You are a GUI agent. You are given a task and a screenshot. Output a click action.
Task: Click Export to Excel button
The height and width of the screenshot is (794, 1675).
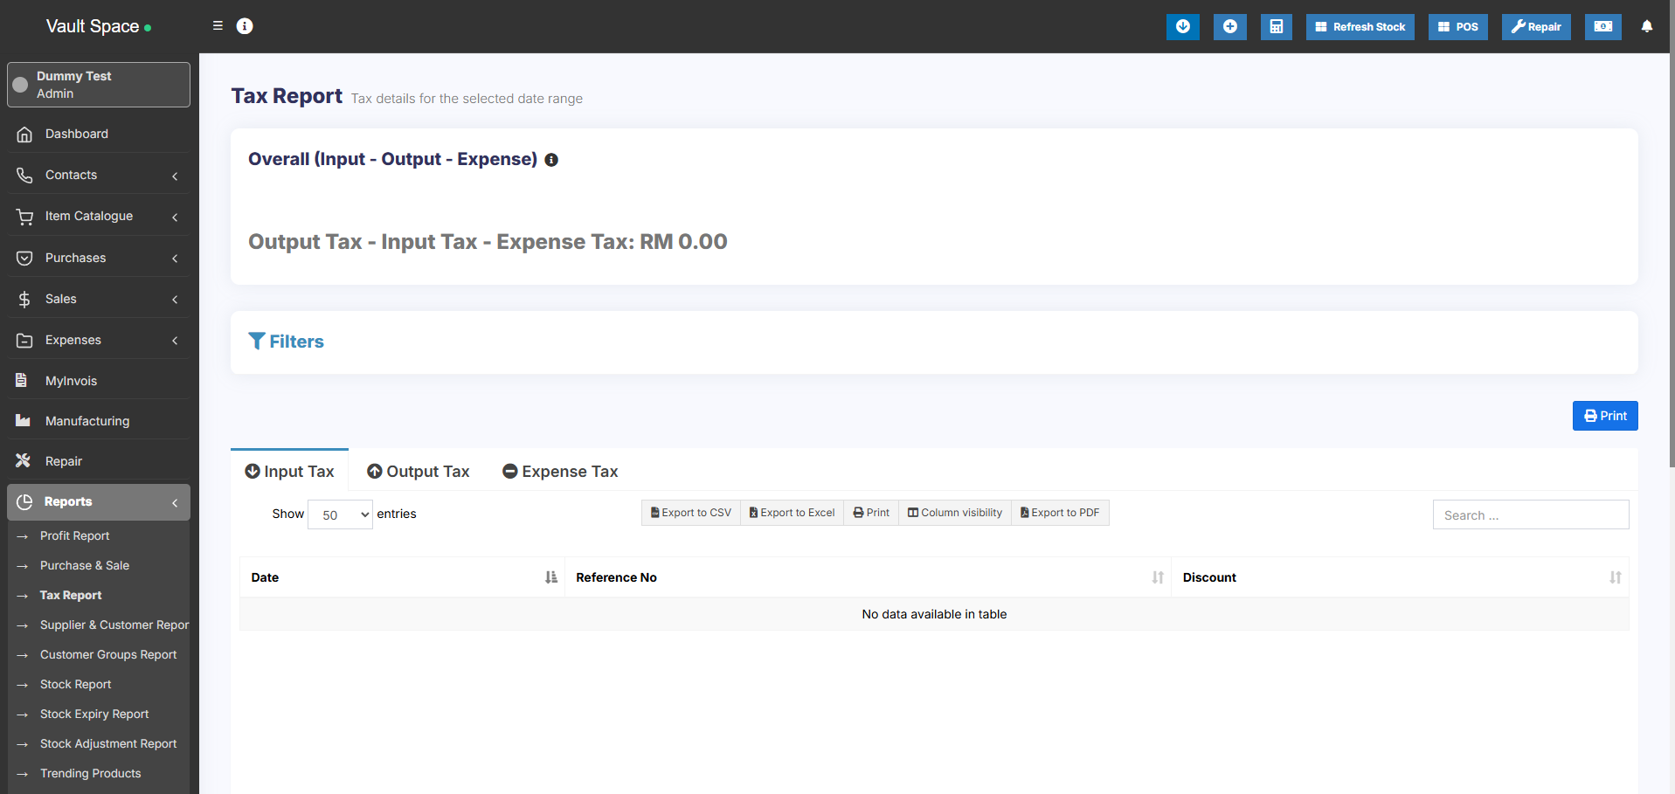(x=792, y=513)
